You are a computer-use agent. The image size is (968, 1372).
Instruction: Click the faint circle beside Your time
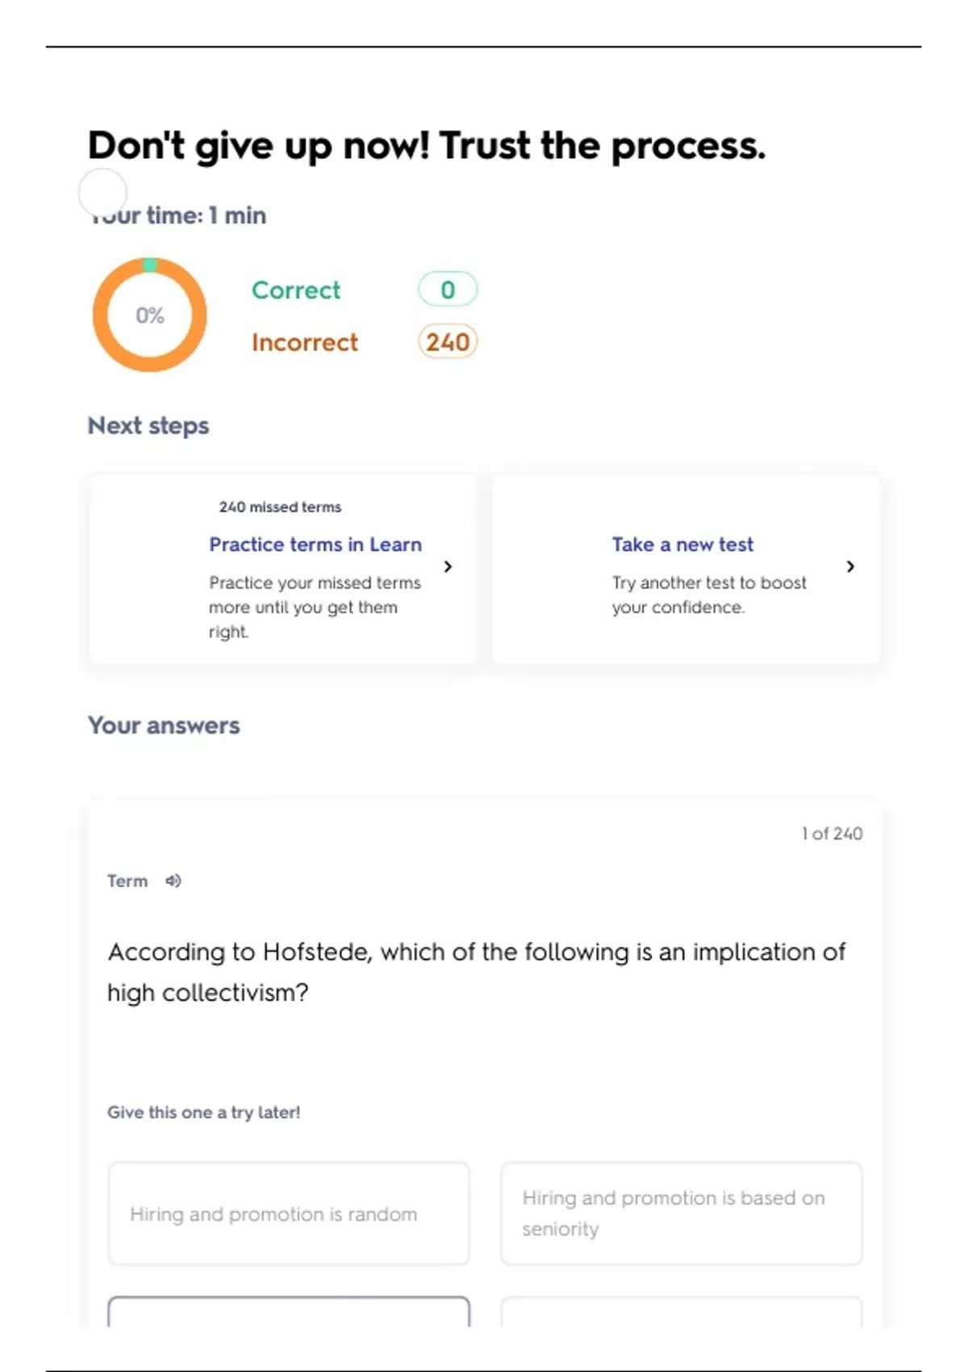click(x=102, y=193)
